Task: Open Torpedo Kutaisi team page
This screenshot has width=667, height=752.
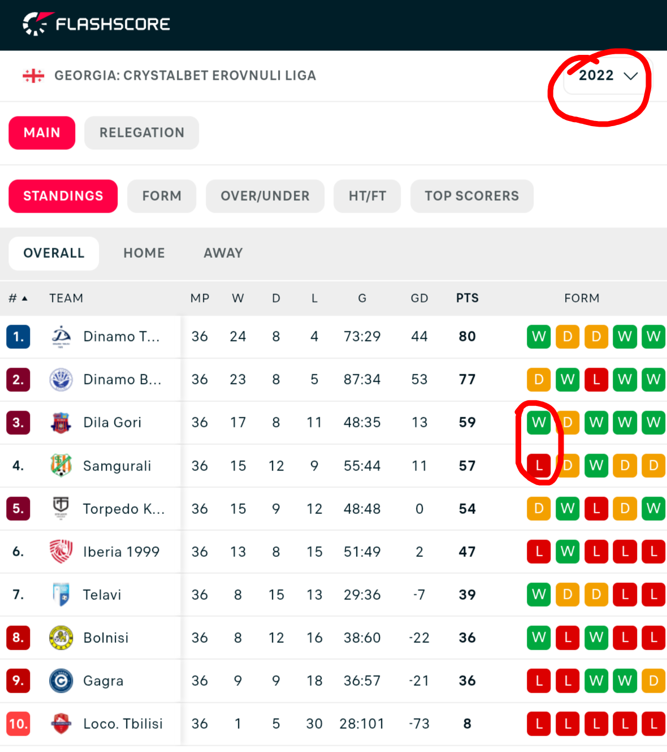Action: [x=123, y=509]
